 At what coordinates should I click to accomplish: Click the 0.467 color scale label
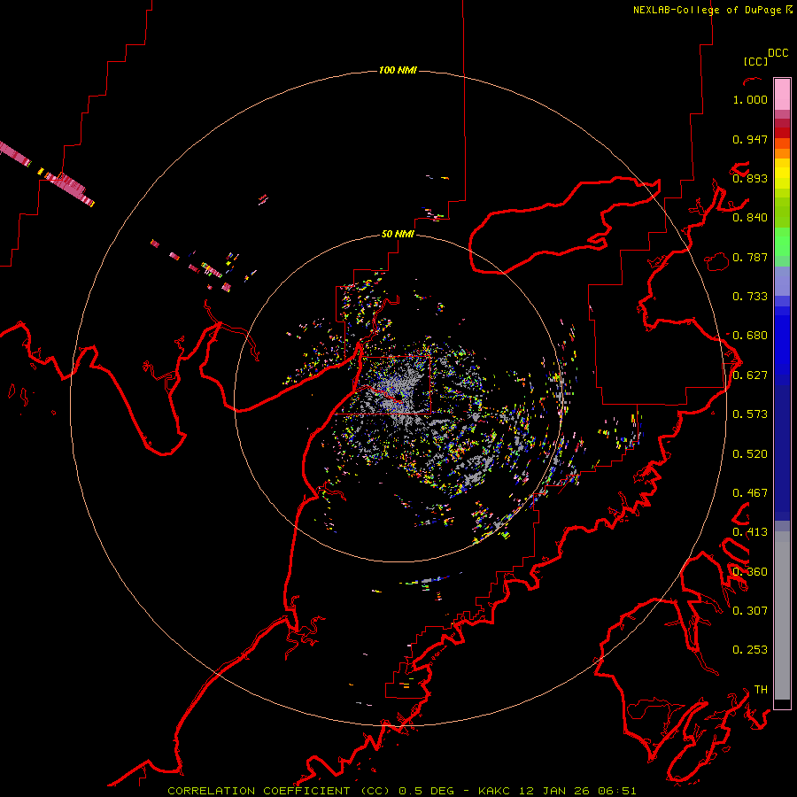(x=750, y=493)
